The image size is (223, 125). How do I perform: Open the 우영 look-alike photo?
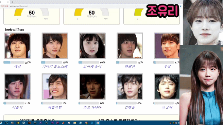coord(167,46)
